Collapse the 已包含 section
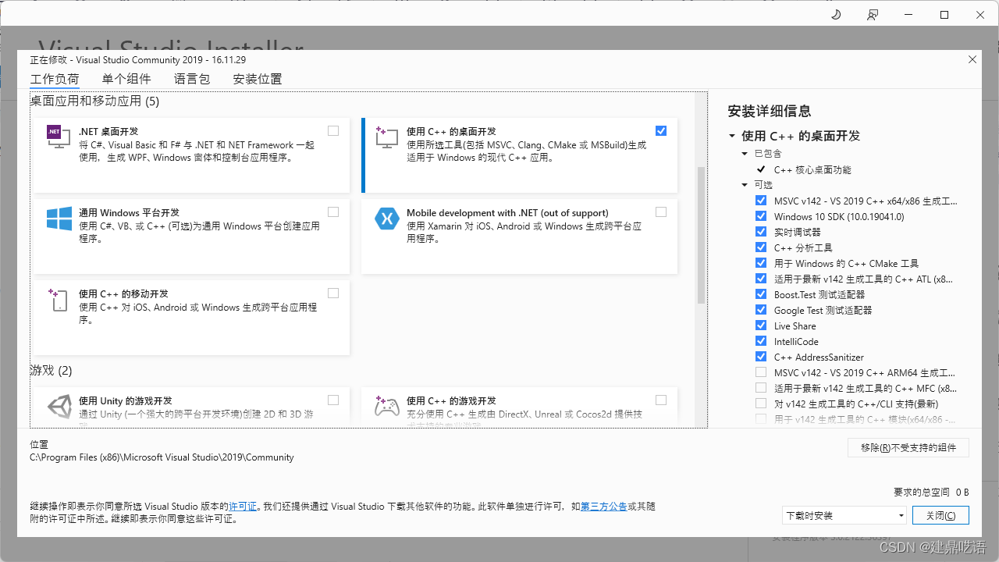 745,154
